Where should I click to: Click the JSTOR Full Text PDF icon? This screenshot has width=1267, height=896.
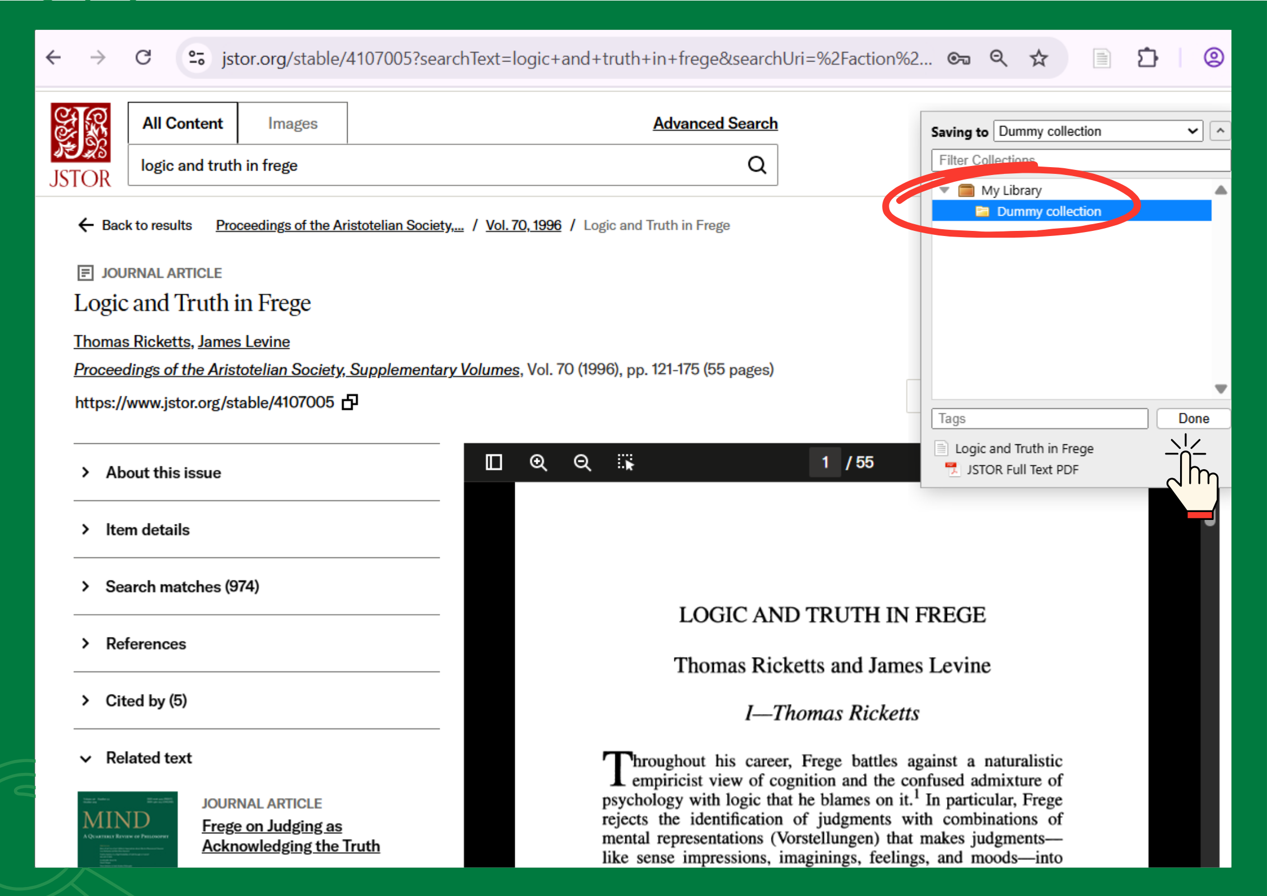click(x=952, y=469)
